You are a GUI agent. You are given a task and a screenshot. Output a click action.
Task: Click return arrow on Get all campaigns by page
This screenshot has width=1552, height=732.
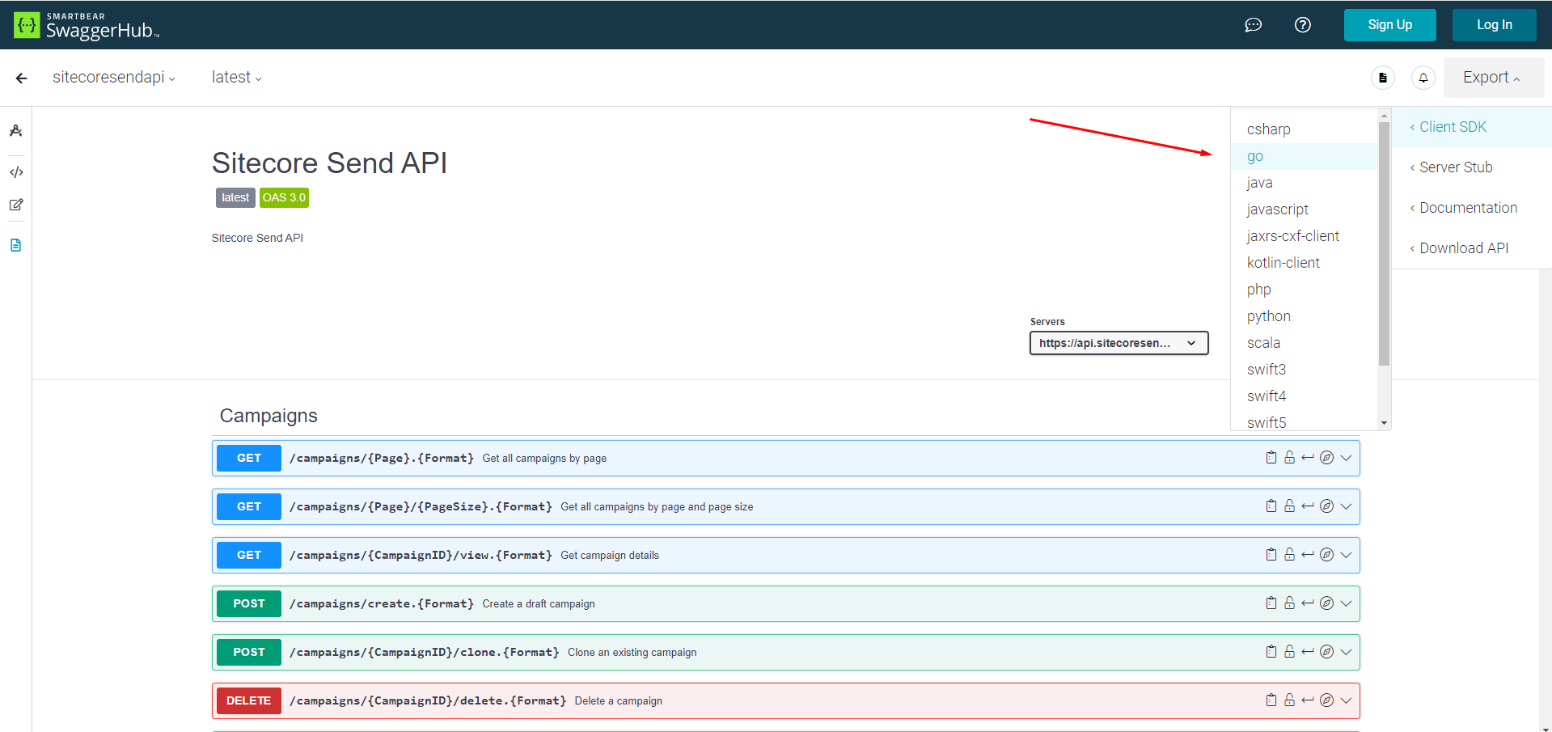click(x=1308, y=458)
